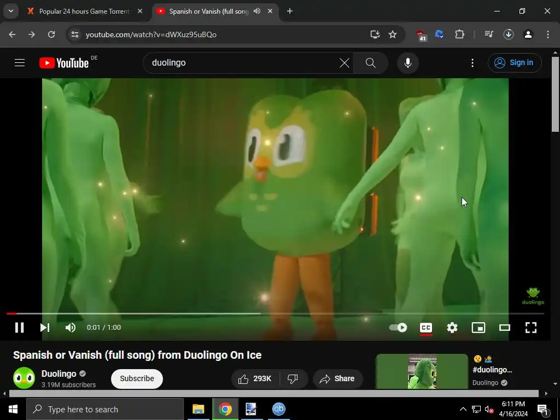This screenshot has width=560, height=420.
Task: Open Chrome three-dot menu
Action: coord(548,34)
